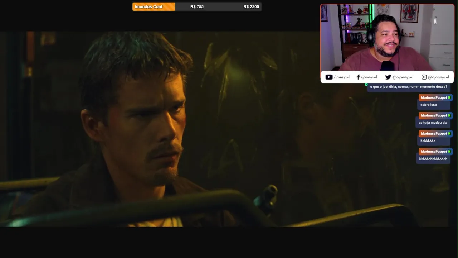Click the YouTube handle /jonnyzul text
458x258 pixels.
click(x=342, y=77)
